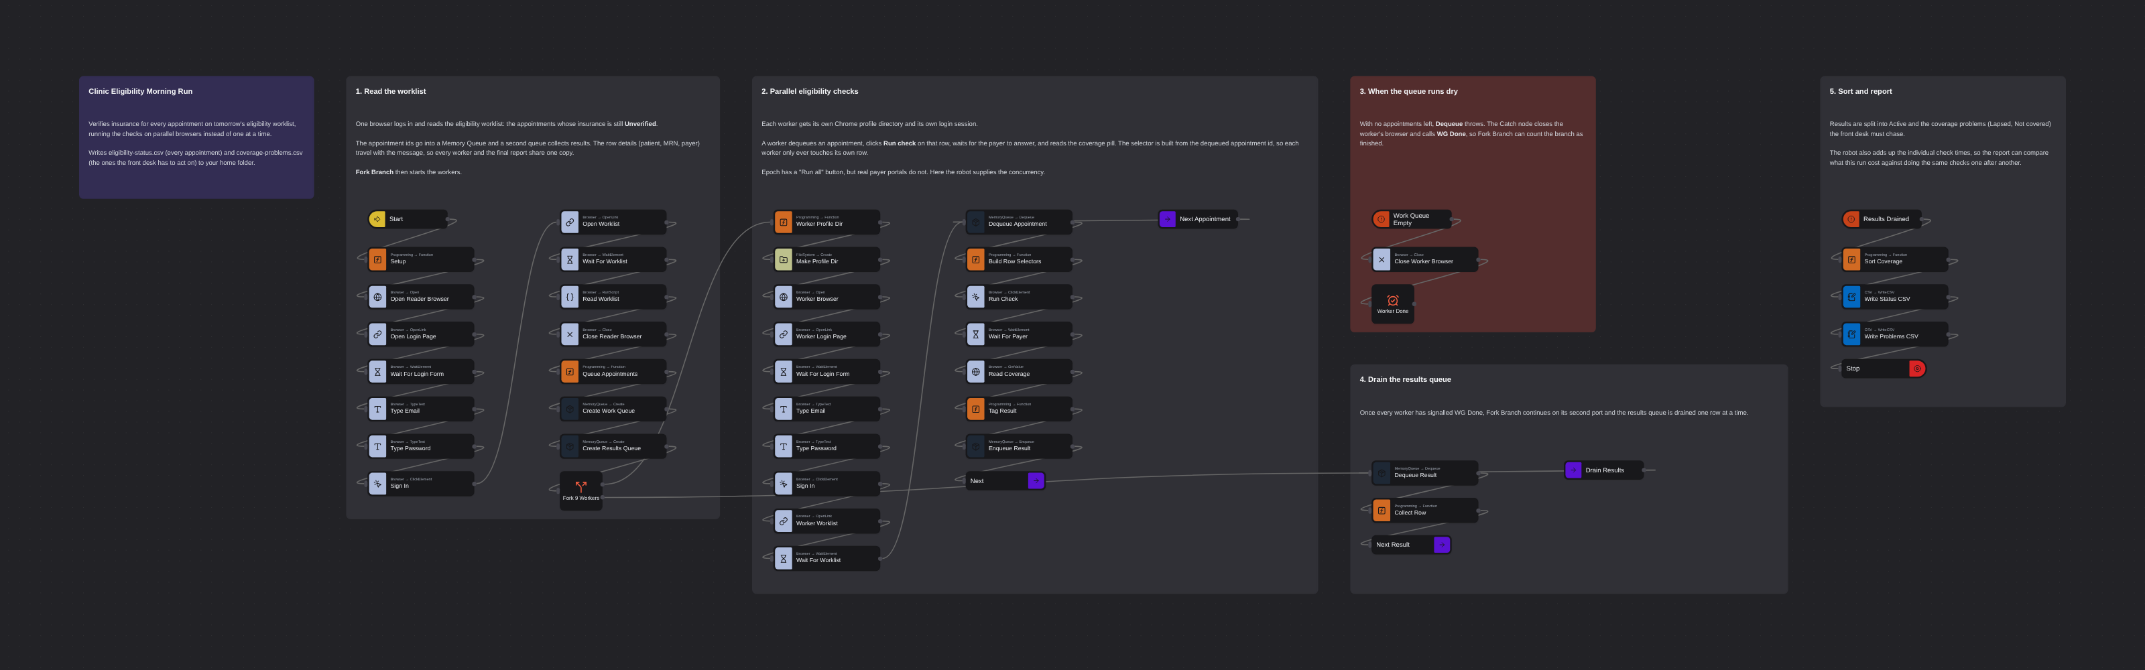2145x670 pixels.
Task: Click the '4. Drain the results queue' title
Action: coord(1406,379)
